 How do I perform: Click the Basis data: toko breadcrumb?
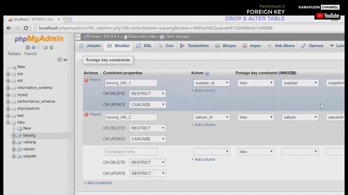click(140, 37)
